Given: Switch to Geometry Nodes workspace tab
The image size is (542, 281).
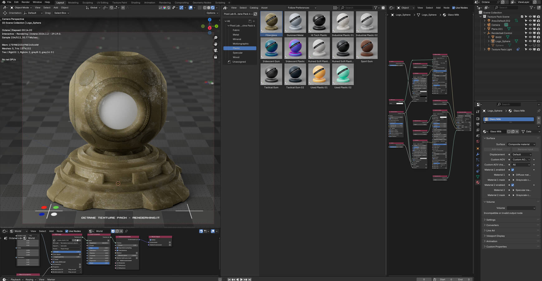Looking at the screenshot, I should click(x=202, y=2).
